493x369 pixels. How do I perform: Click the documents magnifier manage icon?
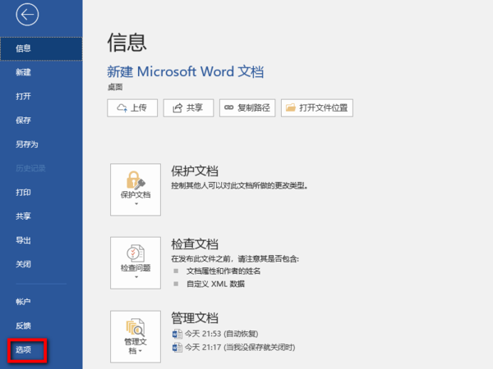coord(136,327)
